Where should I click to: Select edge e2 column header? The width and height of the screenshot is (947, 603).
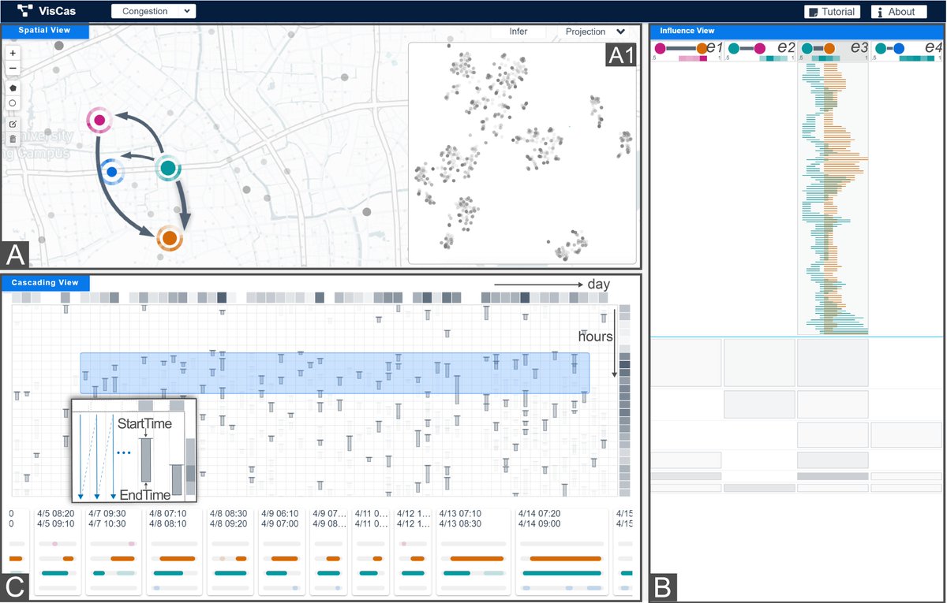(x=760, y=53)
